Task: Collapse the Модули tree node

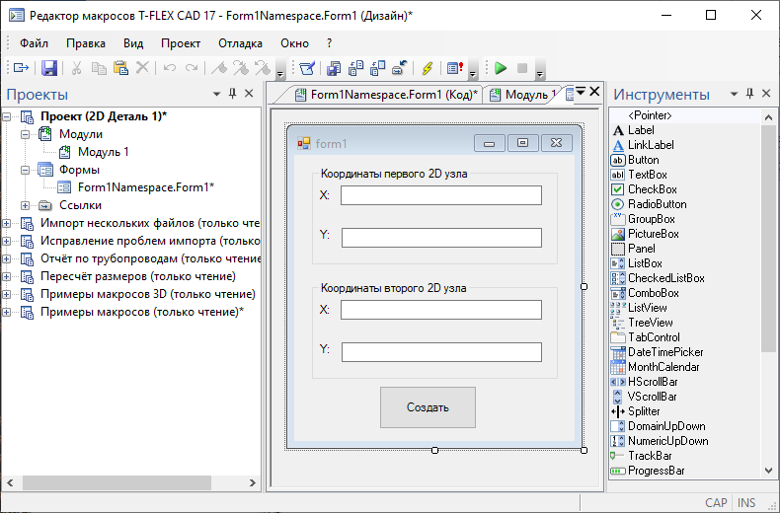Action: coord(27,134)
